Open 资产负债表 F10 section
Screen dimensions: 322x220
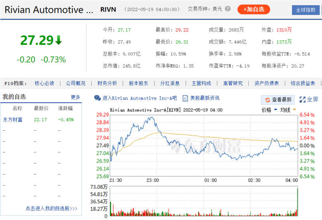pyautogui.click(x=267, y=83)
